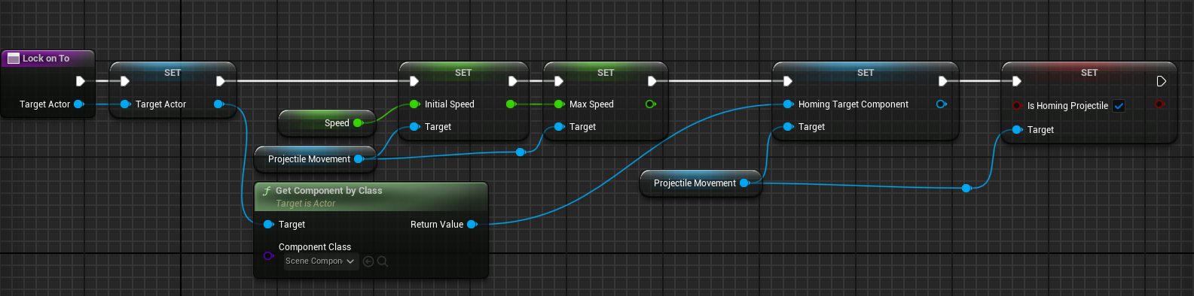This screenshot has height=296, width=1194.
Task: Select Projectile Movement node beside Speed variable
Action: click(x=315, y=159)
